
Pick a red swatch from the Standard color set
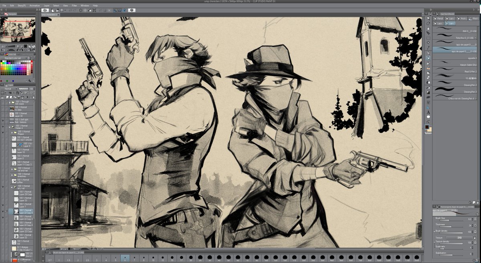[x=32, y=61]
